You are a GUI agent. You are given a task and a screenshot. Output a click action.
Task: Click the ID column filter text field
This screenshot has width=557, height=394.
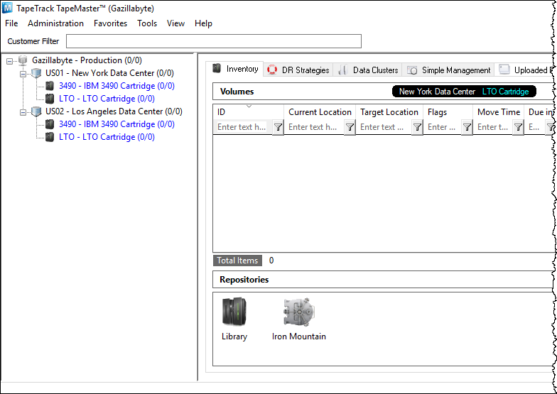click(243, 127)
